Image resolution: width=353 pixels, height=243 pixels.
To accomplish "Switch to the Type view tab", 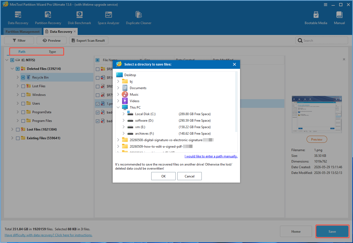I will pyautogui.click(x=52, y=52).
